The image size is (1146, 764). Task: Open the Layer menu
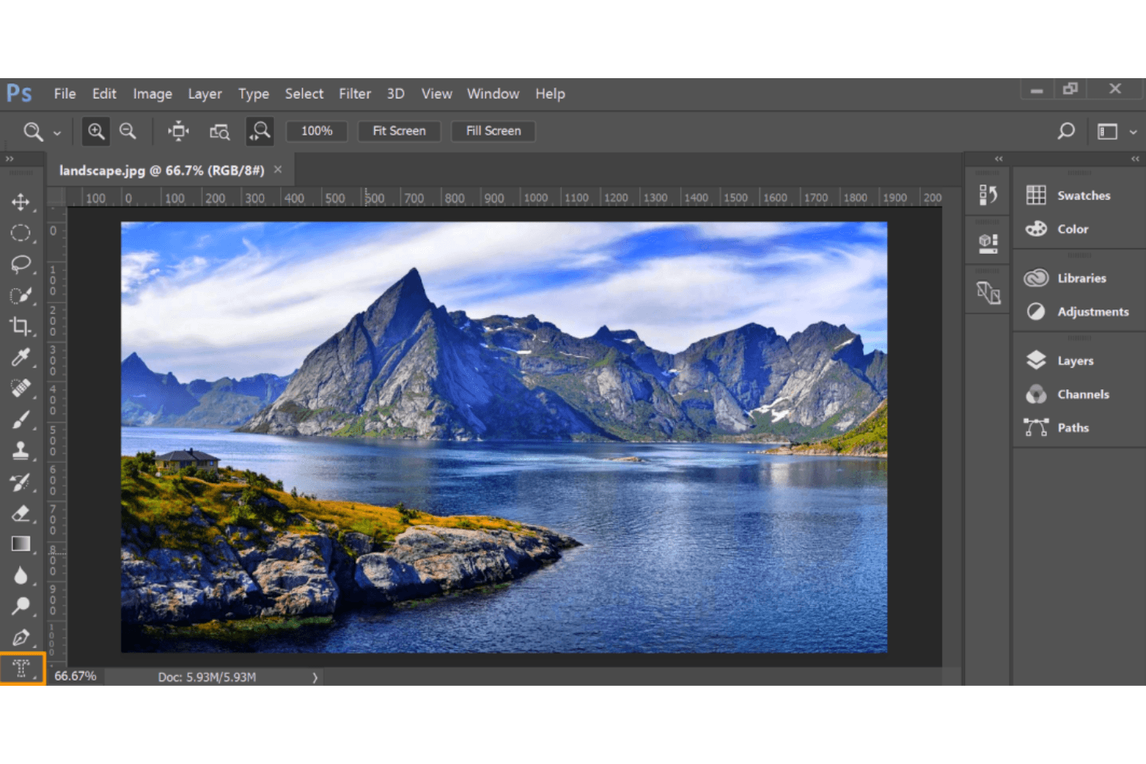[204, 94]
